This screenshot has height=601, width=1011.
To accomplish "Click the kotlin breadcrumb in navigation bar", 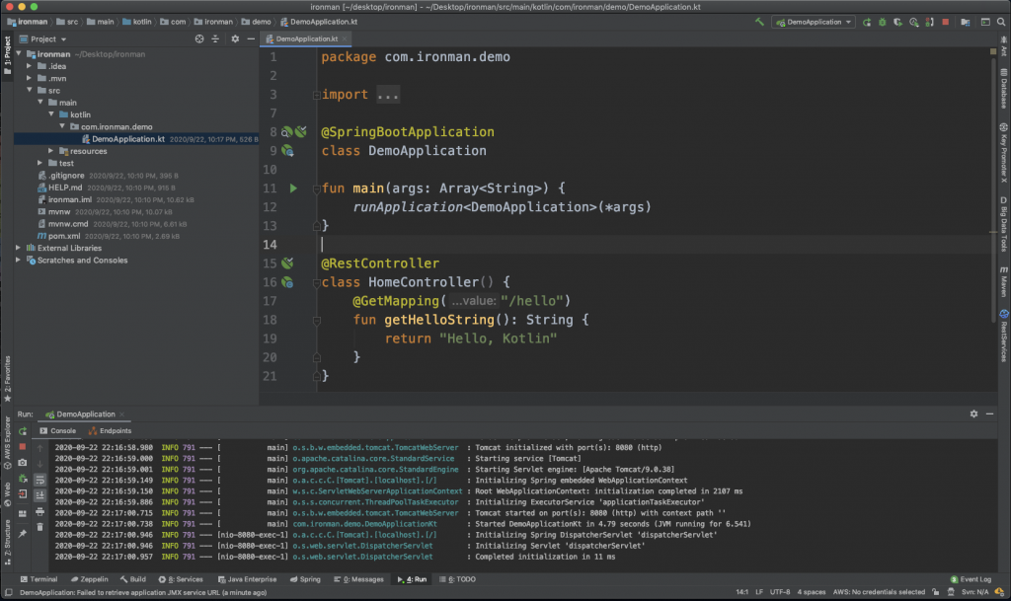I will 136,22.
